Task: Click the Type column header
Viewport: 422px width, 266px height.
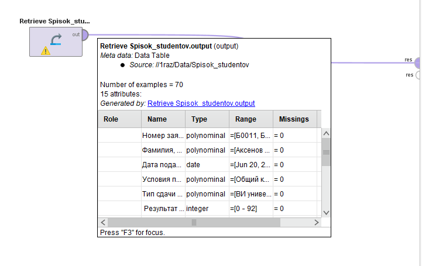Action: (207, 119)
